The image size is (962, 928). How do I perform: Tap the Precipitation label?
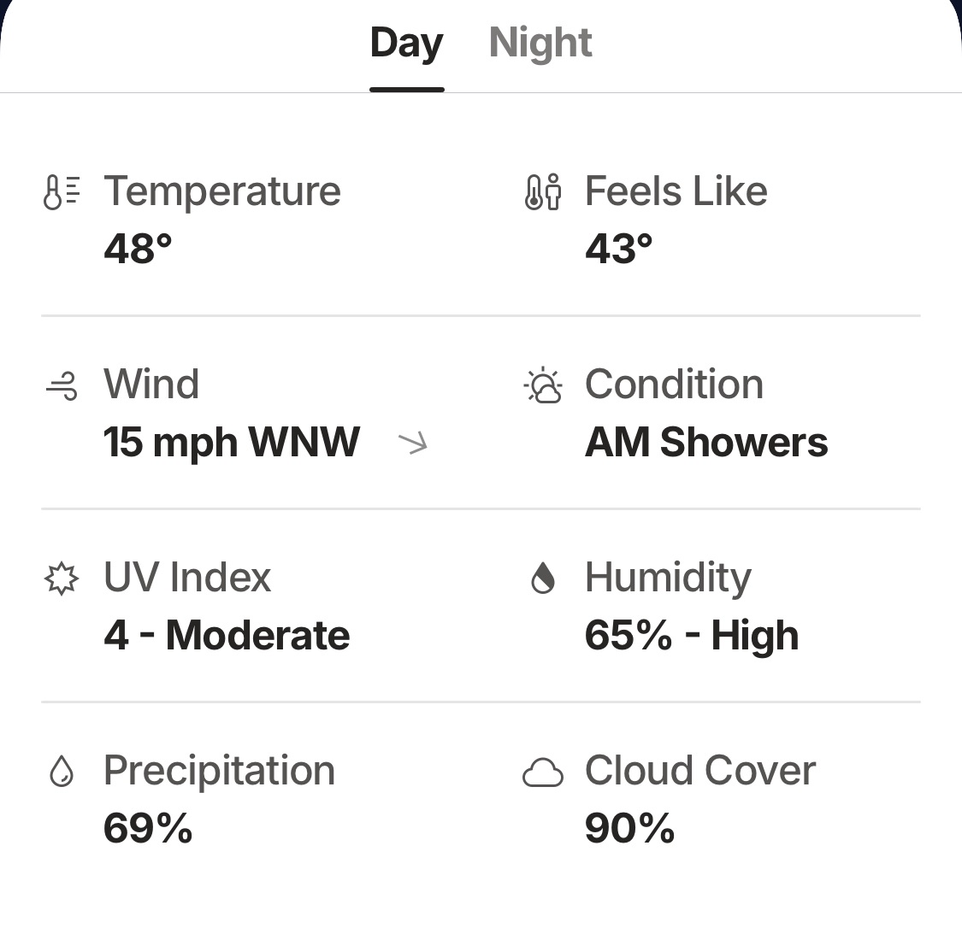tap(219, 771)
